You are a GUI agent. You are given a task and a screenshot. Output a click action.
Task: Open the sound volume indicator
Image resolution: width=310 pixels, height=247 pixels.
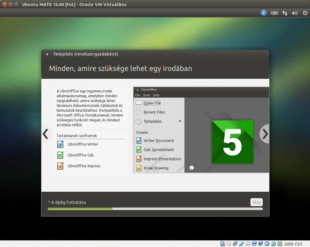(295, 13)
